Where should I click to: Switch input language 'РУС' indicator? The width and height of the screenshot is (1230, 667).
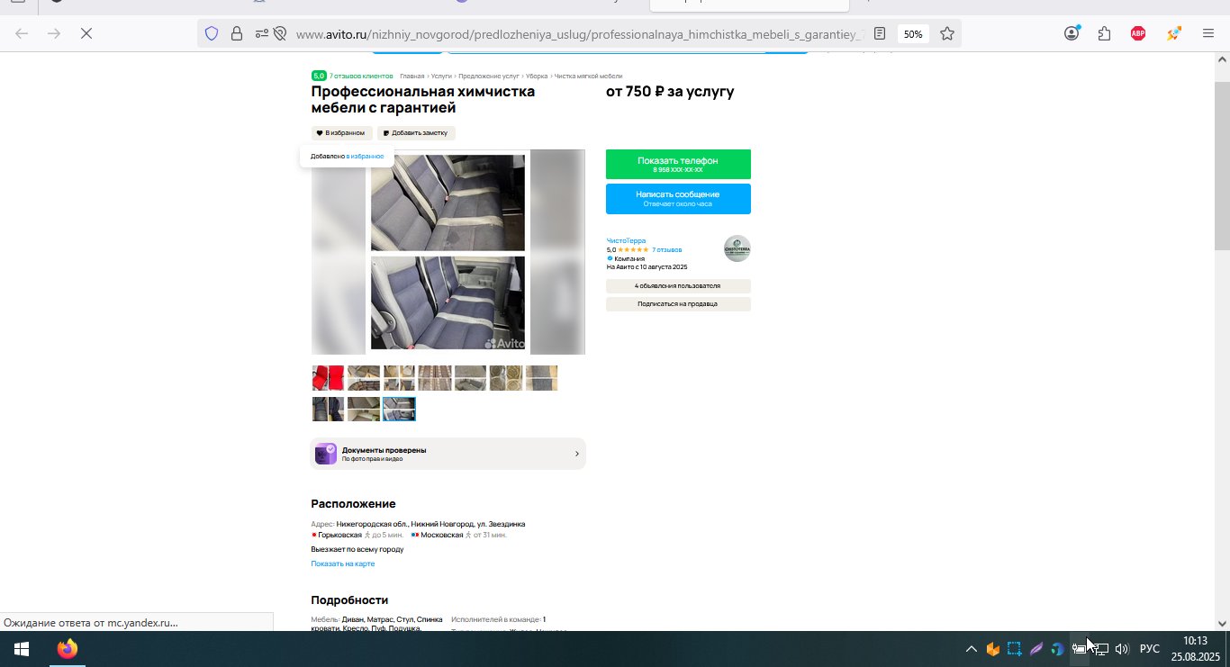[1150, 649]
